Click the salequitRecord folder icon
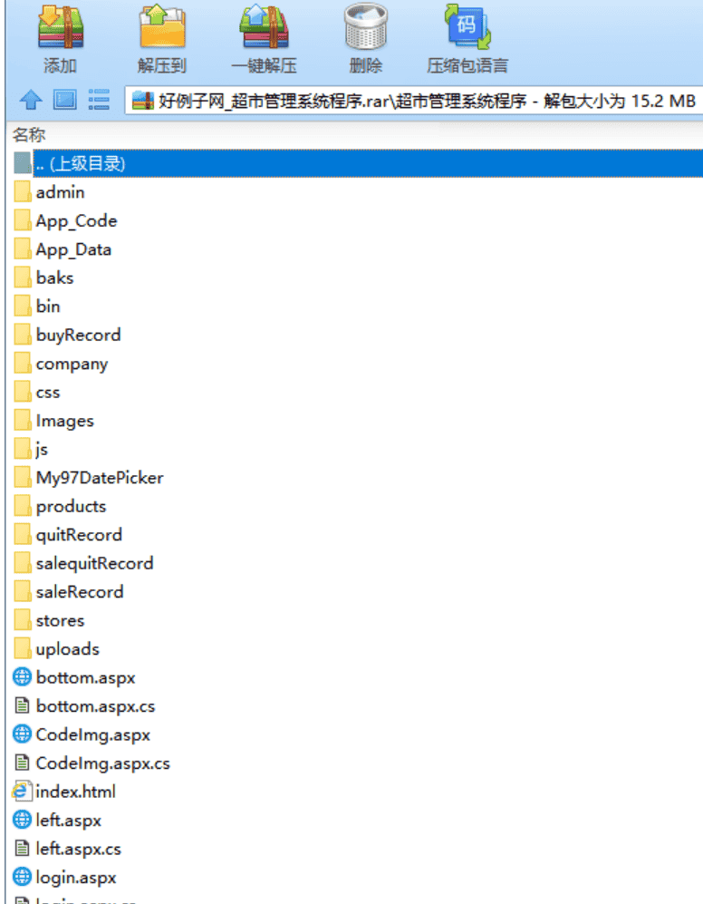Image resolution: width=703 pixels, height=904 pixels. click(x=23, y=563)
